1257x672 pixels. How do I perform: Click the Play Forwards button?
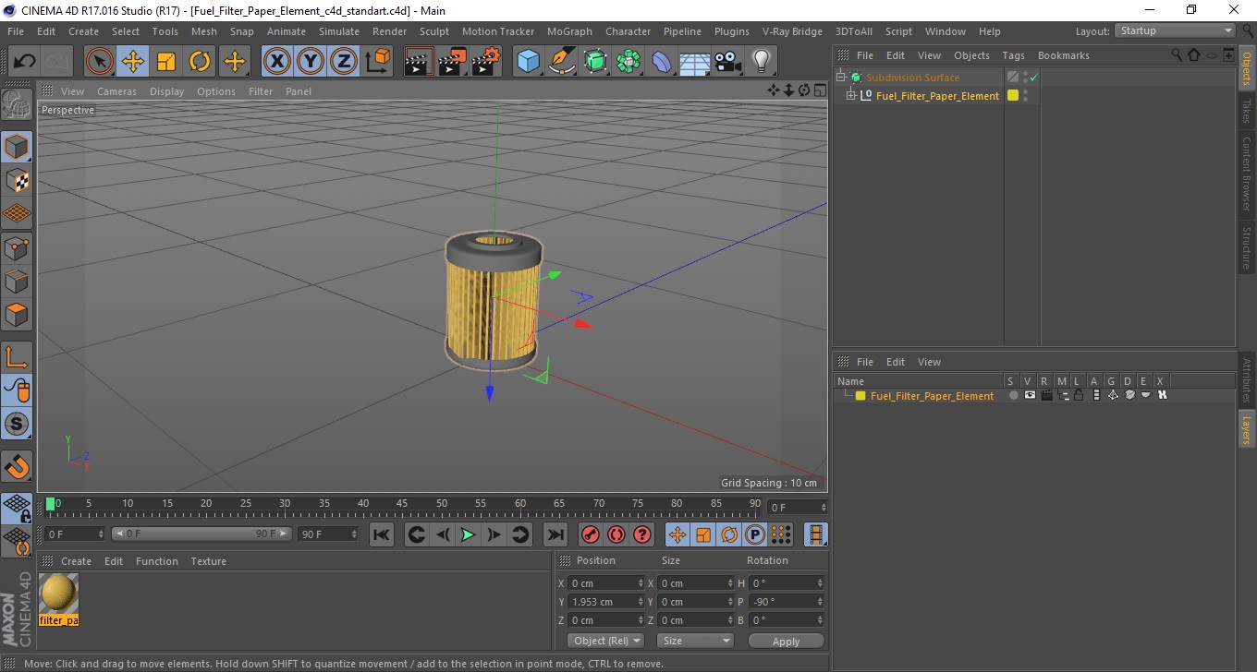(469, 534)
